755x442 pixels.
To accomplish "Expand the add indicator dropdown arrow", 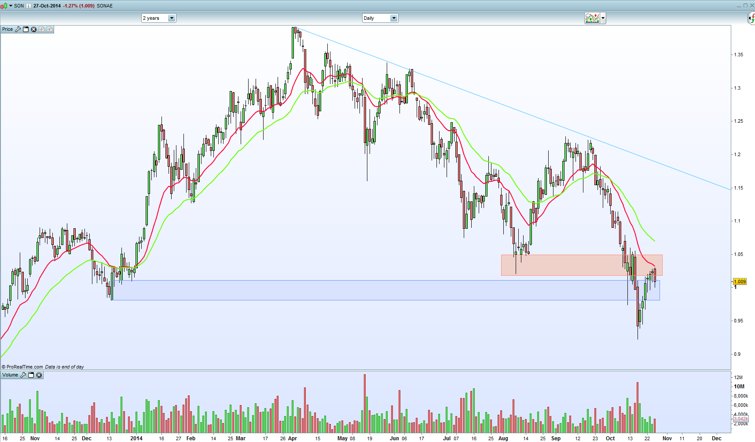I will click(603, 18).
